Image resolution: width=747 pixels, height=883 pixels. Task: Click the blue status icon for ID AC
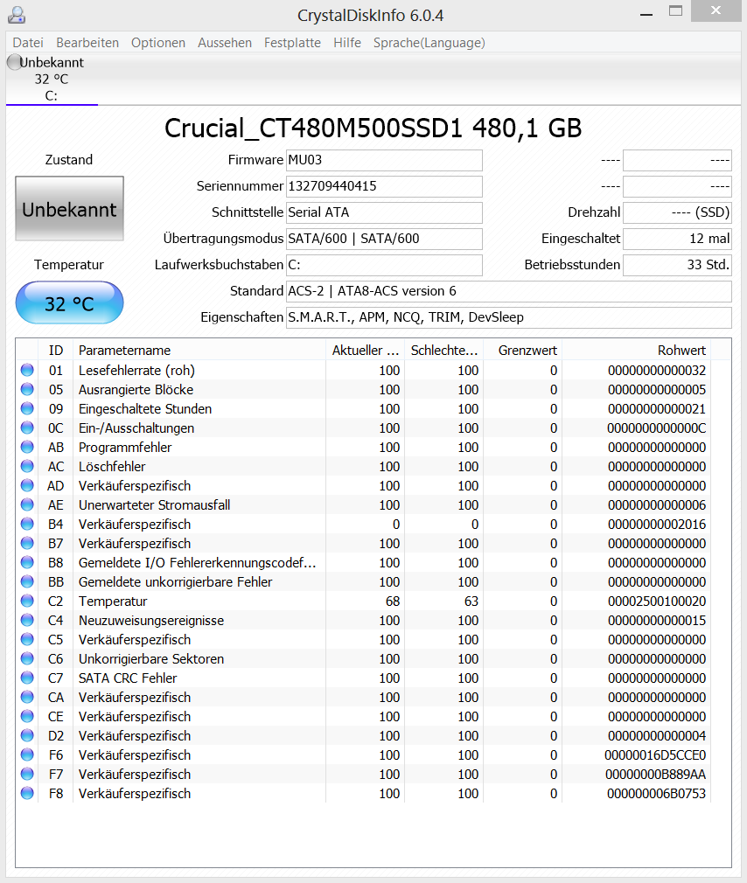point(27,466)
